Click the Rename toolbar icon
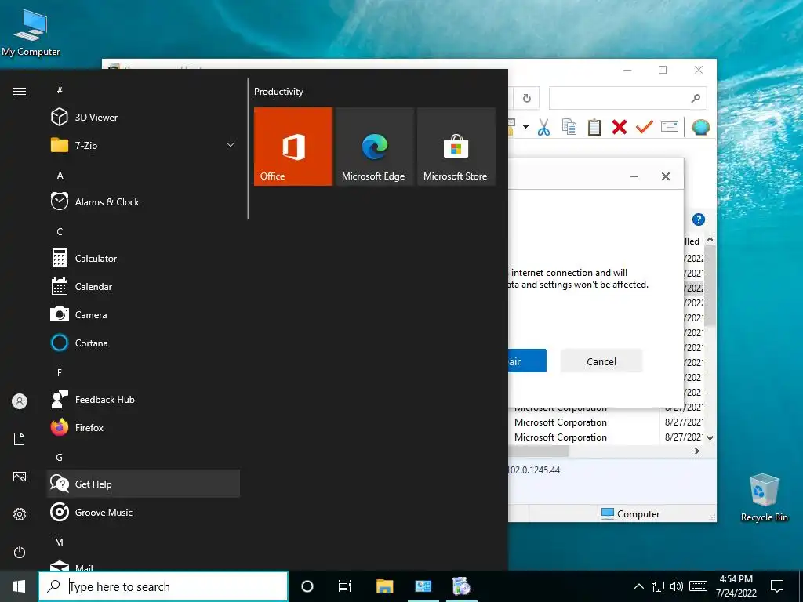The image size is (803, 602). tap(670, 127)
